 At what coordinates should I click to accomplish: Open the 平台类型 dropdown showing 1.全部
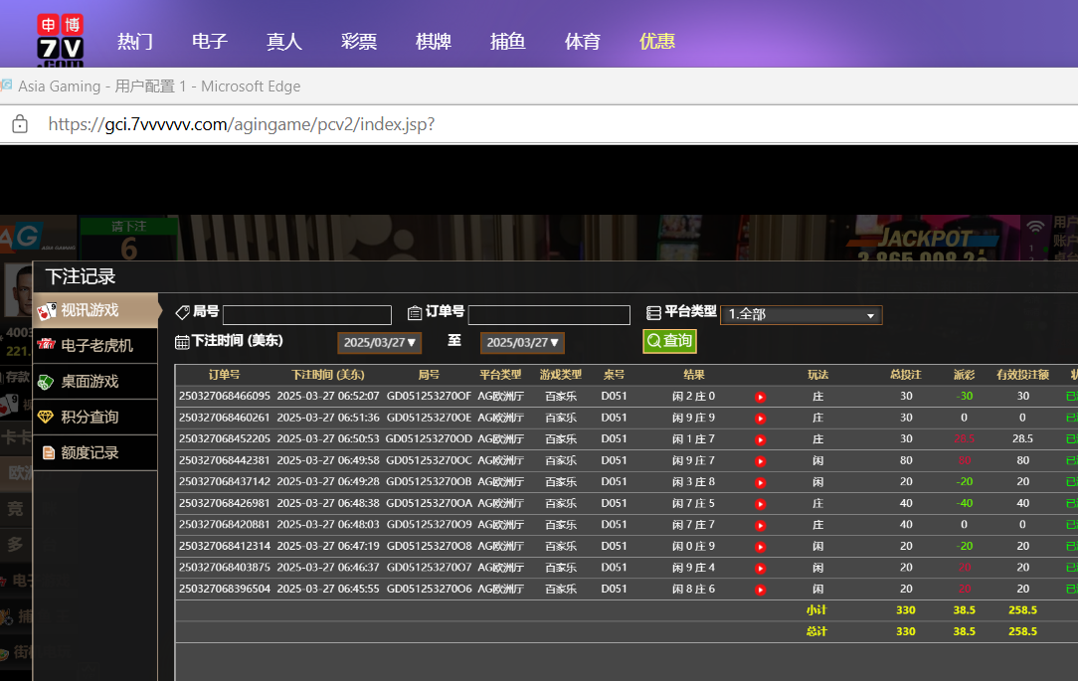pos(801,315)
